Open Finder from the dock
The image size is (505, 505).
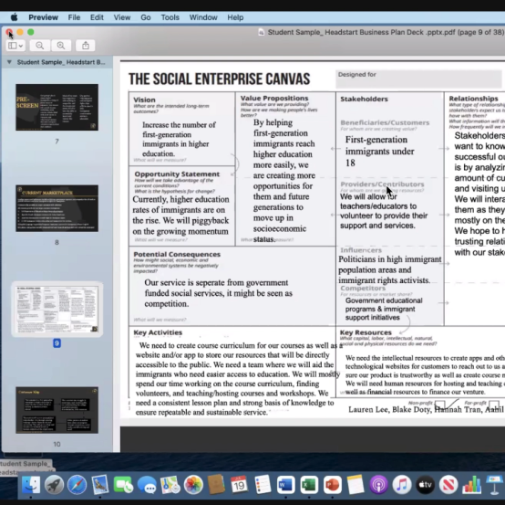pos(31,485)
